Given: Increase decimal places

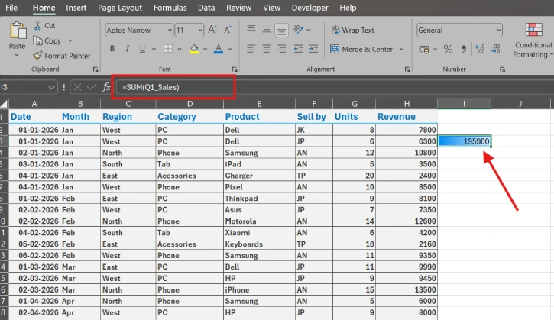Looking at the screenshot, I should coord(480,49).
